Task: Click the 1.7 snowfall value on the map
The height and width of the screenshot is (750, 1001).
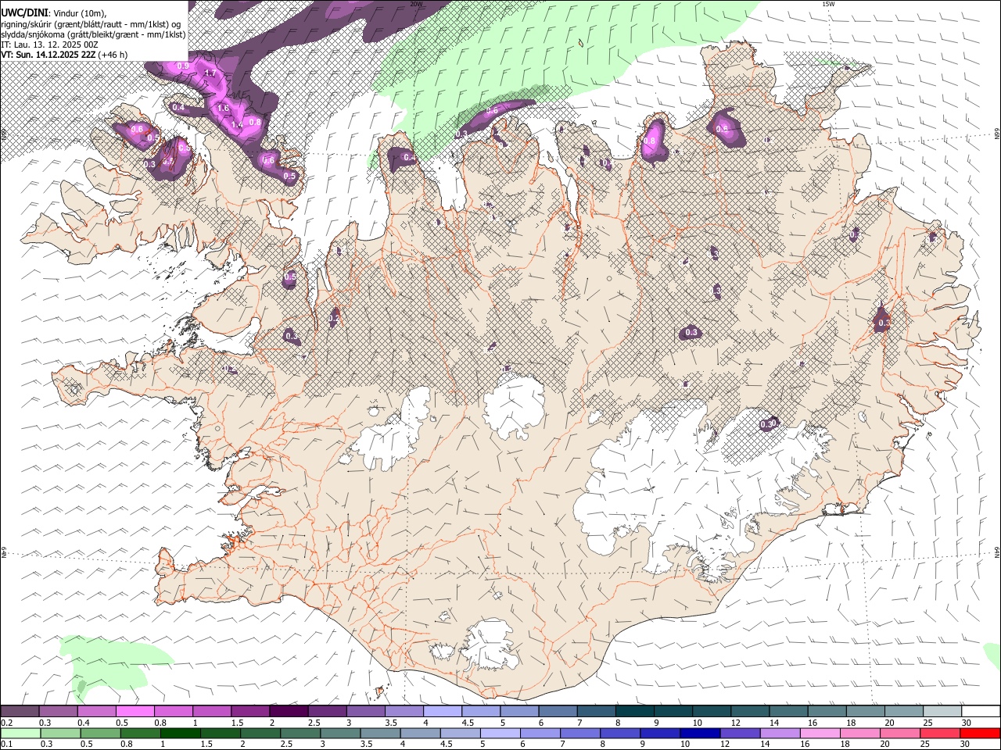Action: (210, 73)
